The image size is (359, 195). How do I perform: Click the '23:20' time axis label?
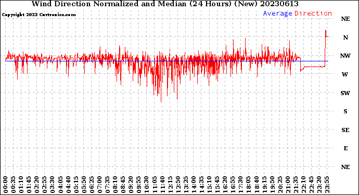pos(319,185)
